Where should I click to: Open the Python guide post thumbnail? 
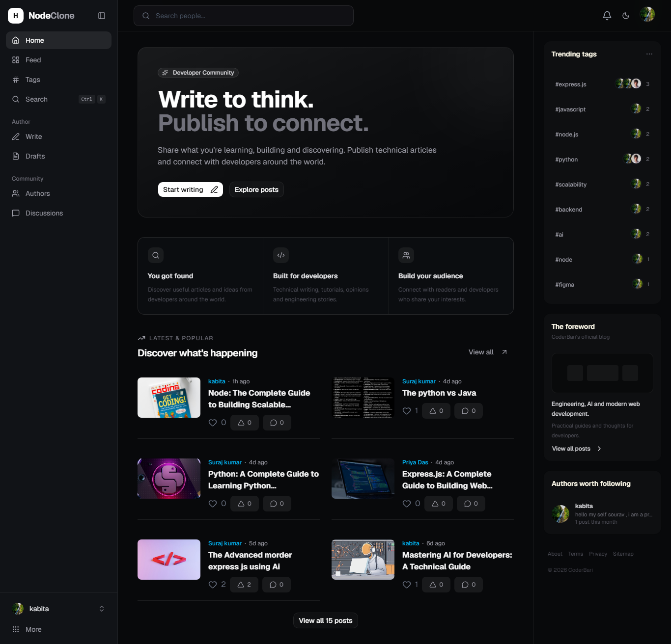click(x=169, y=479)
